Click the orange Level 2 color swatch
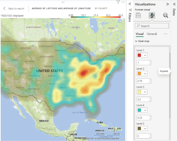Viewport: 177px width, 141px height. (x=139, y=73)
